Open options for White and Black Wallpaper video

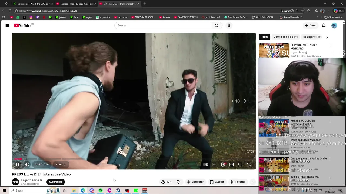(330, 140)
